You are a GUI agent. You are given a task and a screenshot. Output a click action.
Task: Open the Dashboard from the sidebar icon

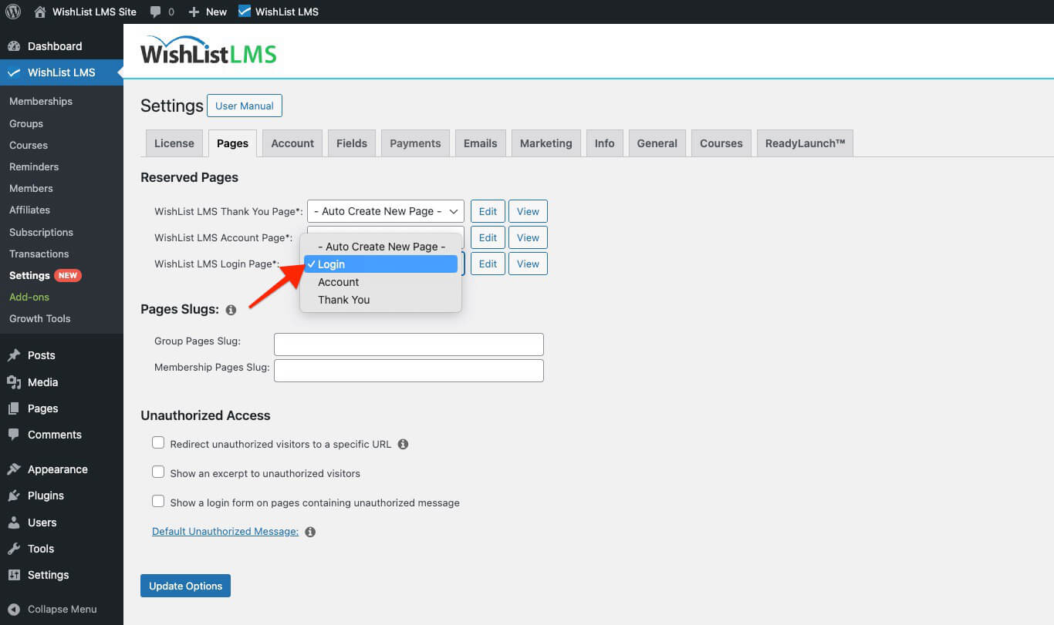(16, 45)
